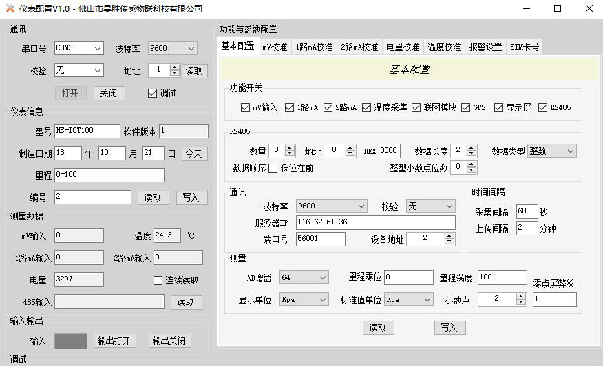
Task: Open the 报警设置 tab
Action: [485, 47]
